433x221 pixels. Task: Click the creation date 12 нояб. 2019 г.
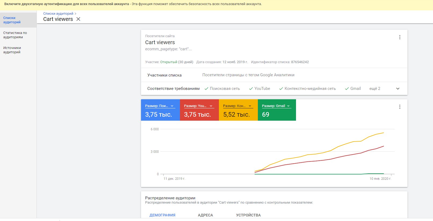[x=235, y=62]
